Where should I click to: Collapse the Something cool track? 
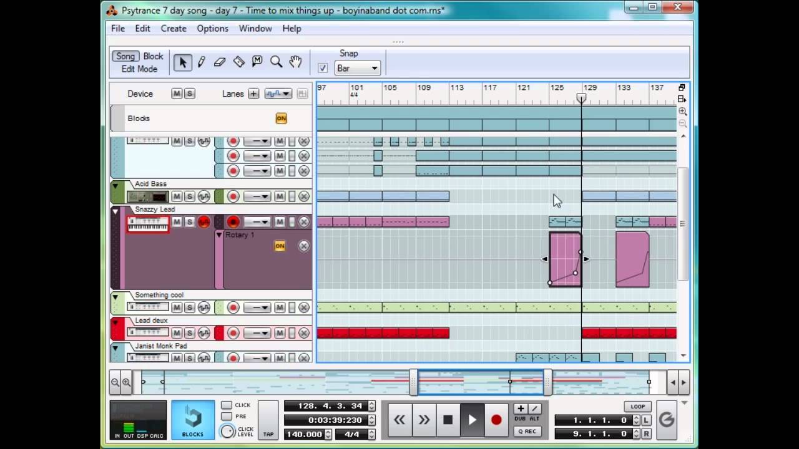click(115, 297)
